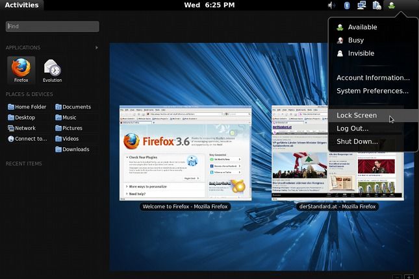Set status to Invisible
This screenshot has width=419, height=279.
pos(374,53)
